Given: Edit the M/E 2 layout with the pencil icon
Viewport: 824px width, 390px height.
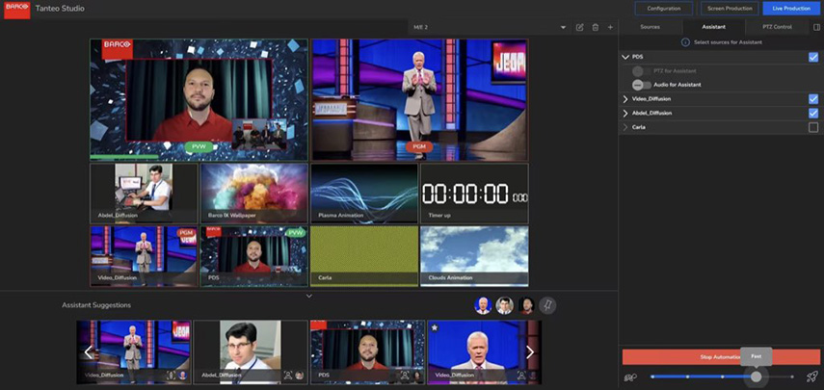Looking at the screenshot, I should coord(579,27).
